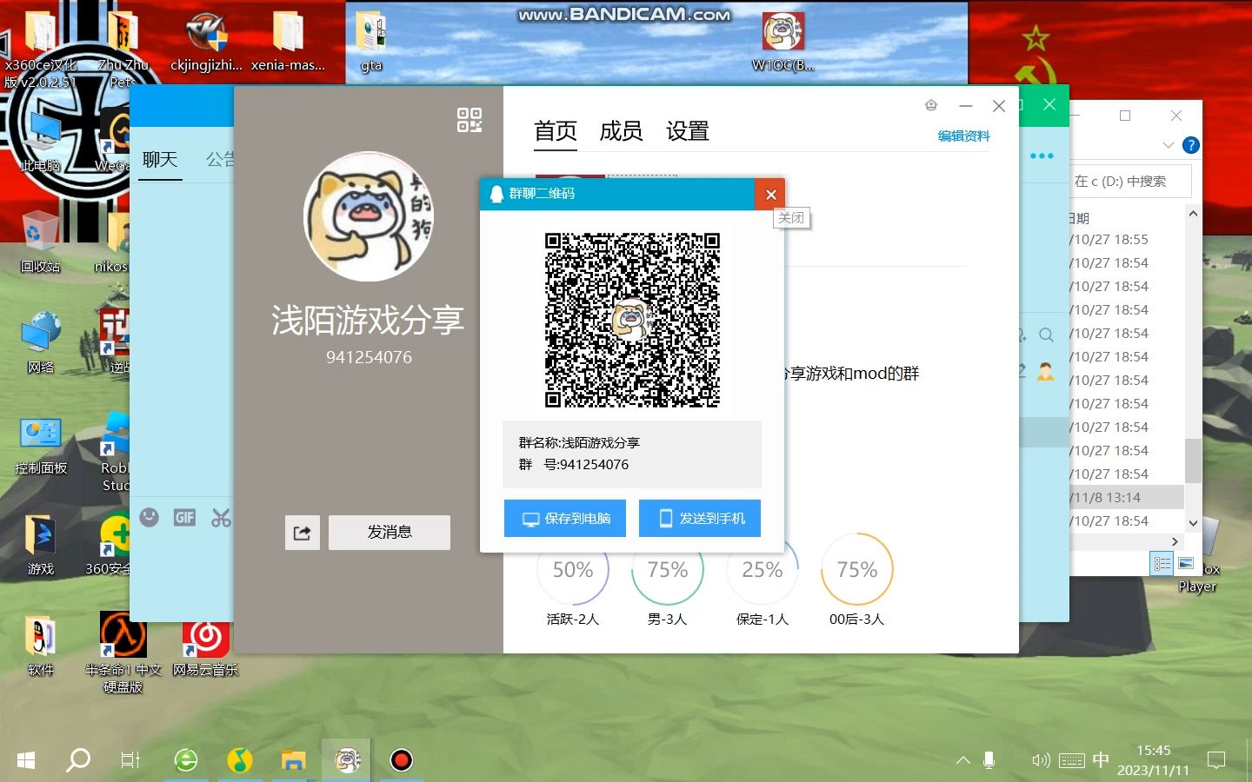Image resolution: width=1252 pixels, height=782 pixels.
Task: Open Task View on the taskbar
Action: pyautogui.click(x=130, y=760)
